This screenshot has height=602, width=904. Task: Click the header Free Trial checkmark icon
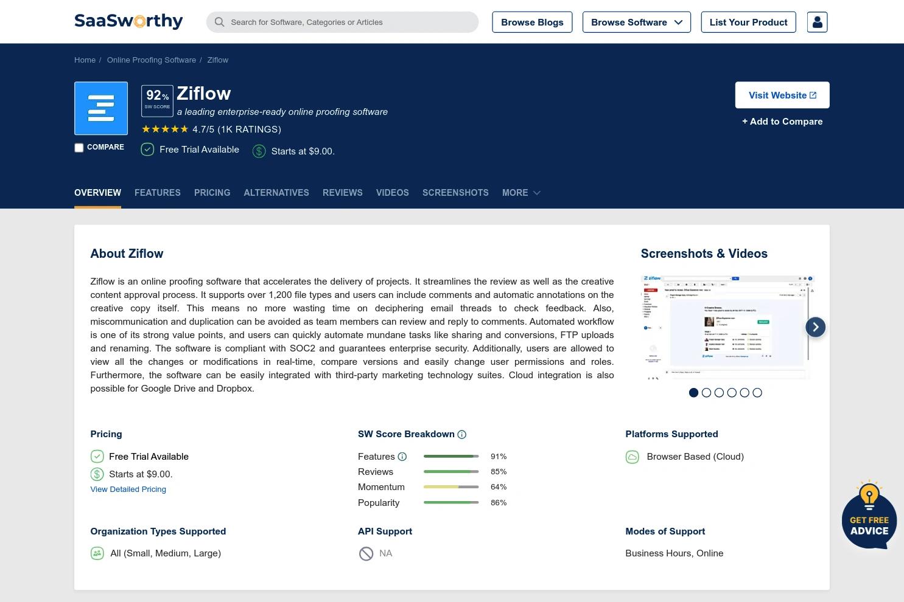(147, 150)
